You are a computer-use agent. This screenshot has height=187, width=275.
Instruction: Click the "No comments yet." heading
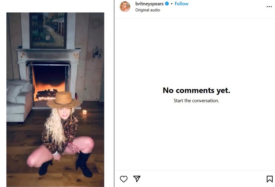point(196,90)
